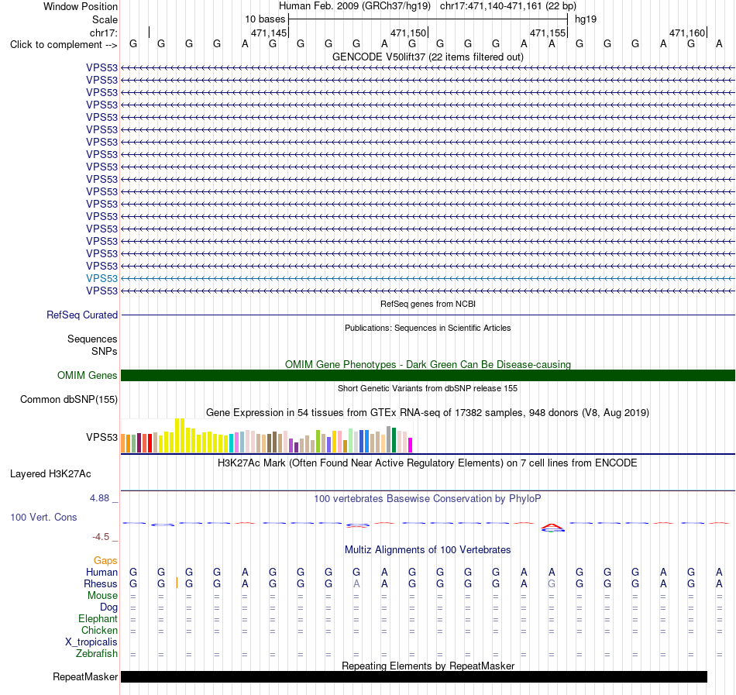Select the light-blue highlighted VPS53 transcript label
This screenshot has width=736, height=695.
point(101,278)
